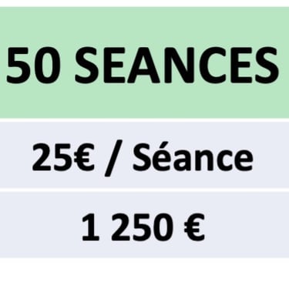Click the word "Séance" in price row

[x=193, y=156]
